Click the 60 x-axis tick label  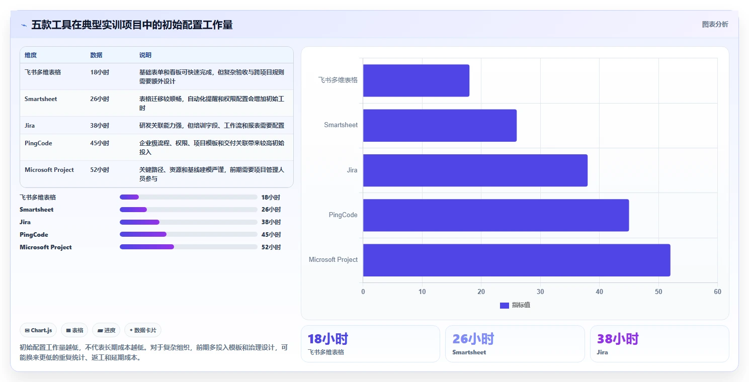717,292
